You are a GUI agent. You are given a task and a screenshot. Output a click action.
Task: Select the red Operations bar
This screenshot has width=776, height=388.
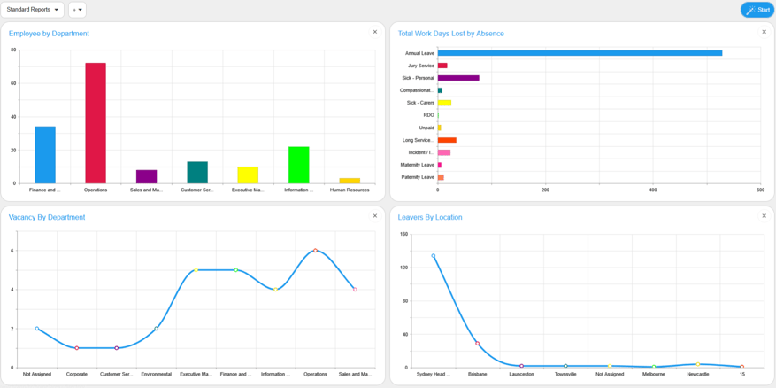click(96, 123)
